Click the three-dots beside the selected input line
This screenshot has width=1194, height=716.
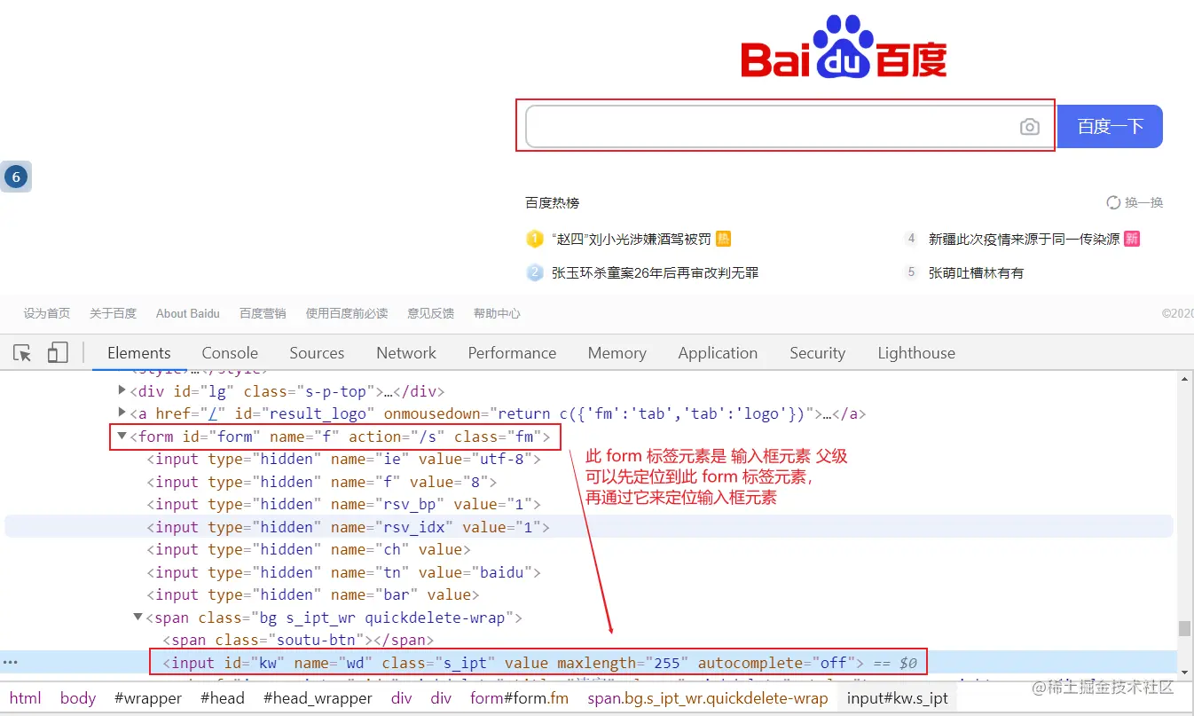tap(11, 662)
